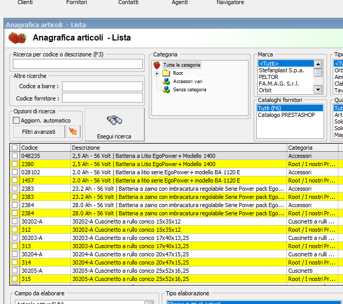The image size is (343, 304).
Task: Sort by the Categoria column header
Action: [312, 148]
